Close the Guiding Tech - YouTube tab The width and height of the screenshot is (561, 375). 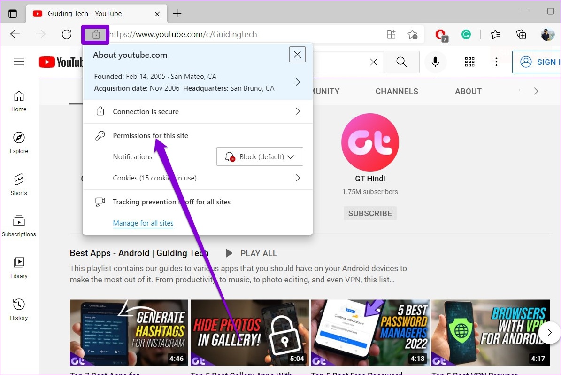click(x=157, y=14)
